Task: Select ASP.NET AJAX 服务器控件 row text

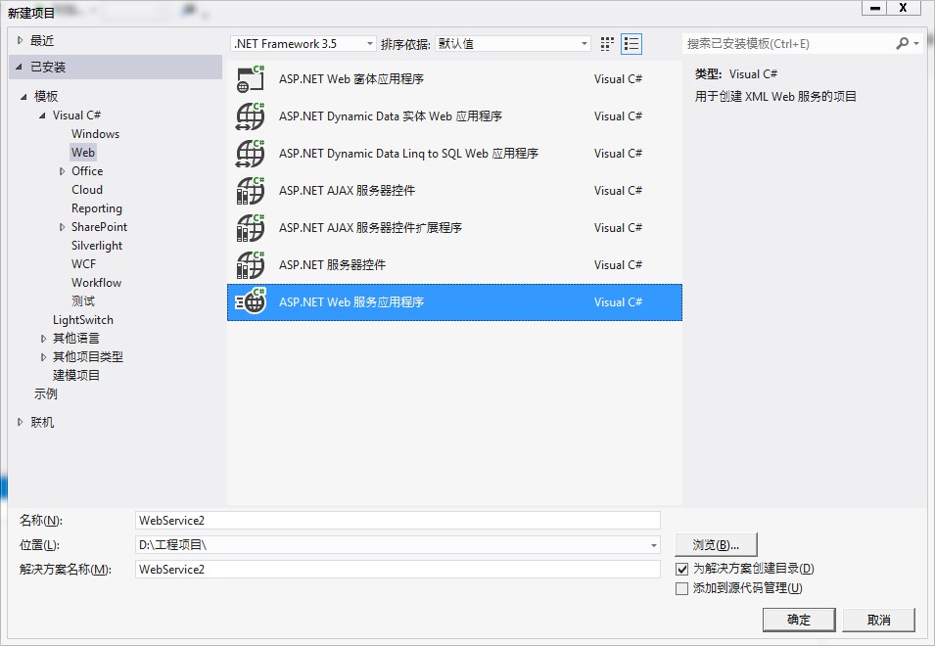Action: tap(347, 191)
